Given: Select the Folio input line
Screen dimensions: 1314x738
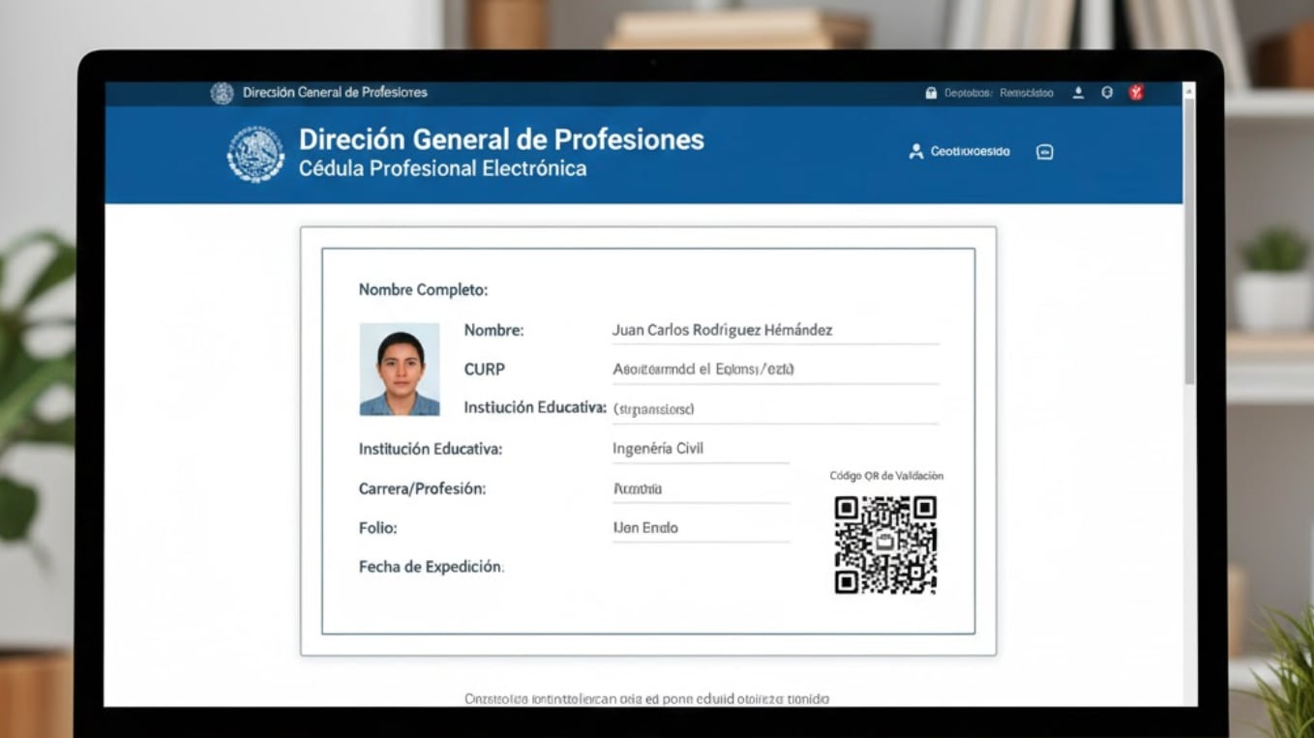Looking at the screenshot, I should (702, 527).
